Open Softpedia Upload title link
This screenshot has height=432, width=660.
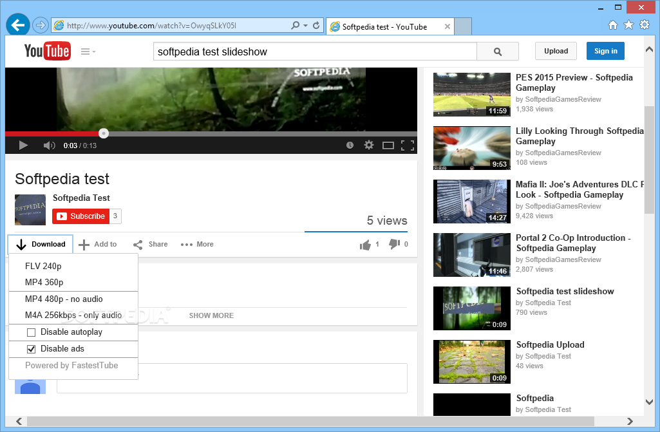click(x=550, y=345)
